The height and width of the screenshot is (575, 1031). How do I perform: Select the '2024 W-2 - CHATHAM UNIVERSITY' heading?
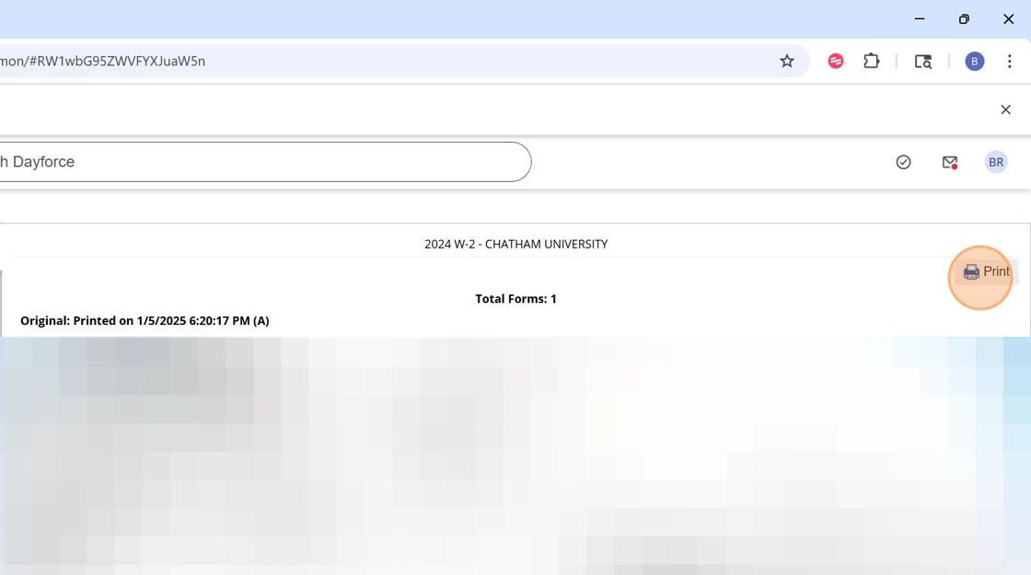pyautogui.click(x=516, y=244)
